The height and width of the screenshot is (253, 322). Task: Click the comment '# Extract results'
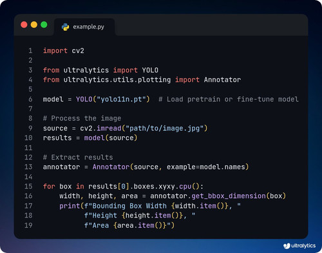point(78,157)
